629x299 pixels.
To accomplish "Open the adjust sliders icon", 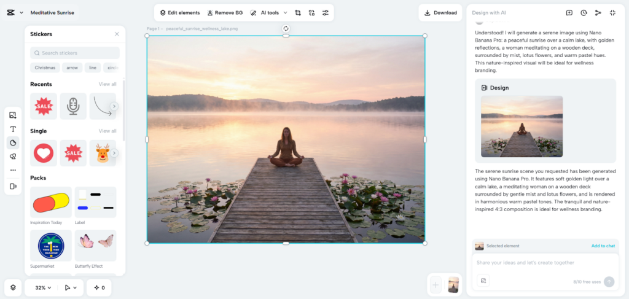I will coord(326,13).
